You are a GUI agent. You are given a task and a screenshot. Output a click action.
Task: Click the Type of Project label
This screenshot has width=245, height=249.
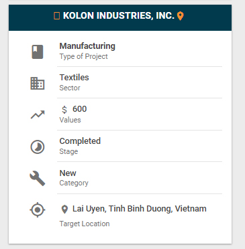(83, 56)
